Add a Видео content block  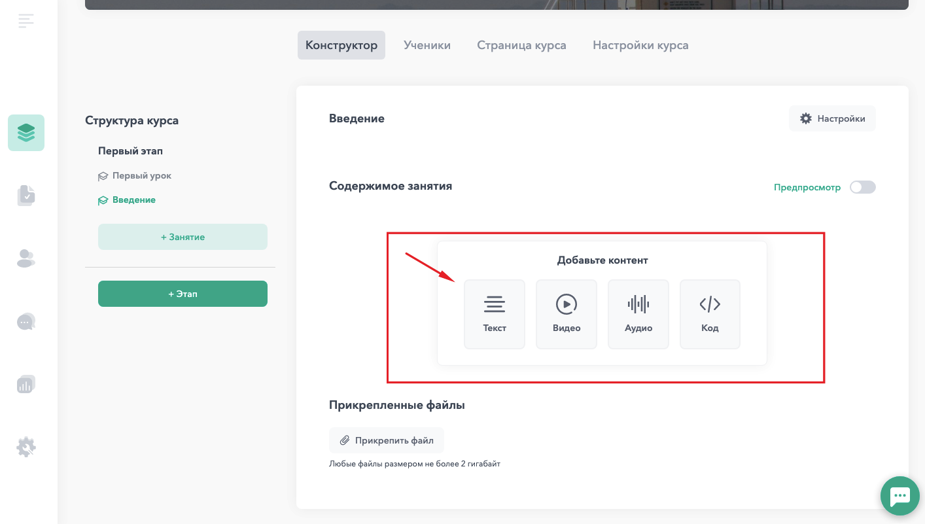567,314
